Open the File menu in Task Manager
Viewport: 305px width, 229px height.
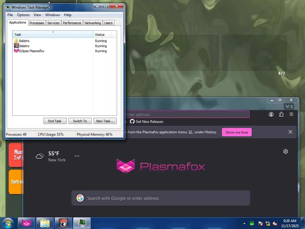pyautogui.click(x=10, y=15)
